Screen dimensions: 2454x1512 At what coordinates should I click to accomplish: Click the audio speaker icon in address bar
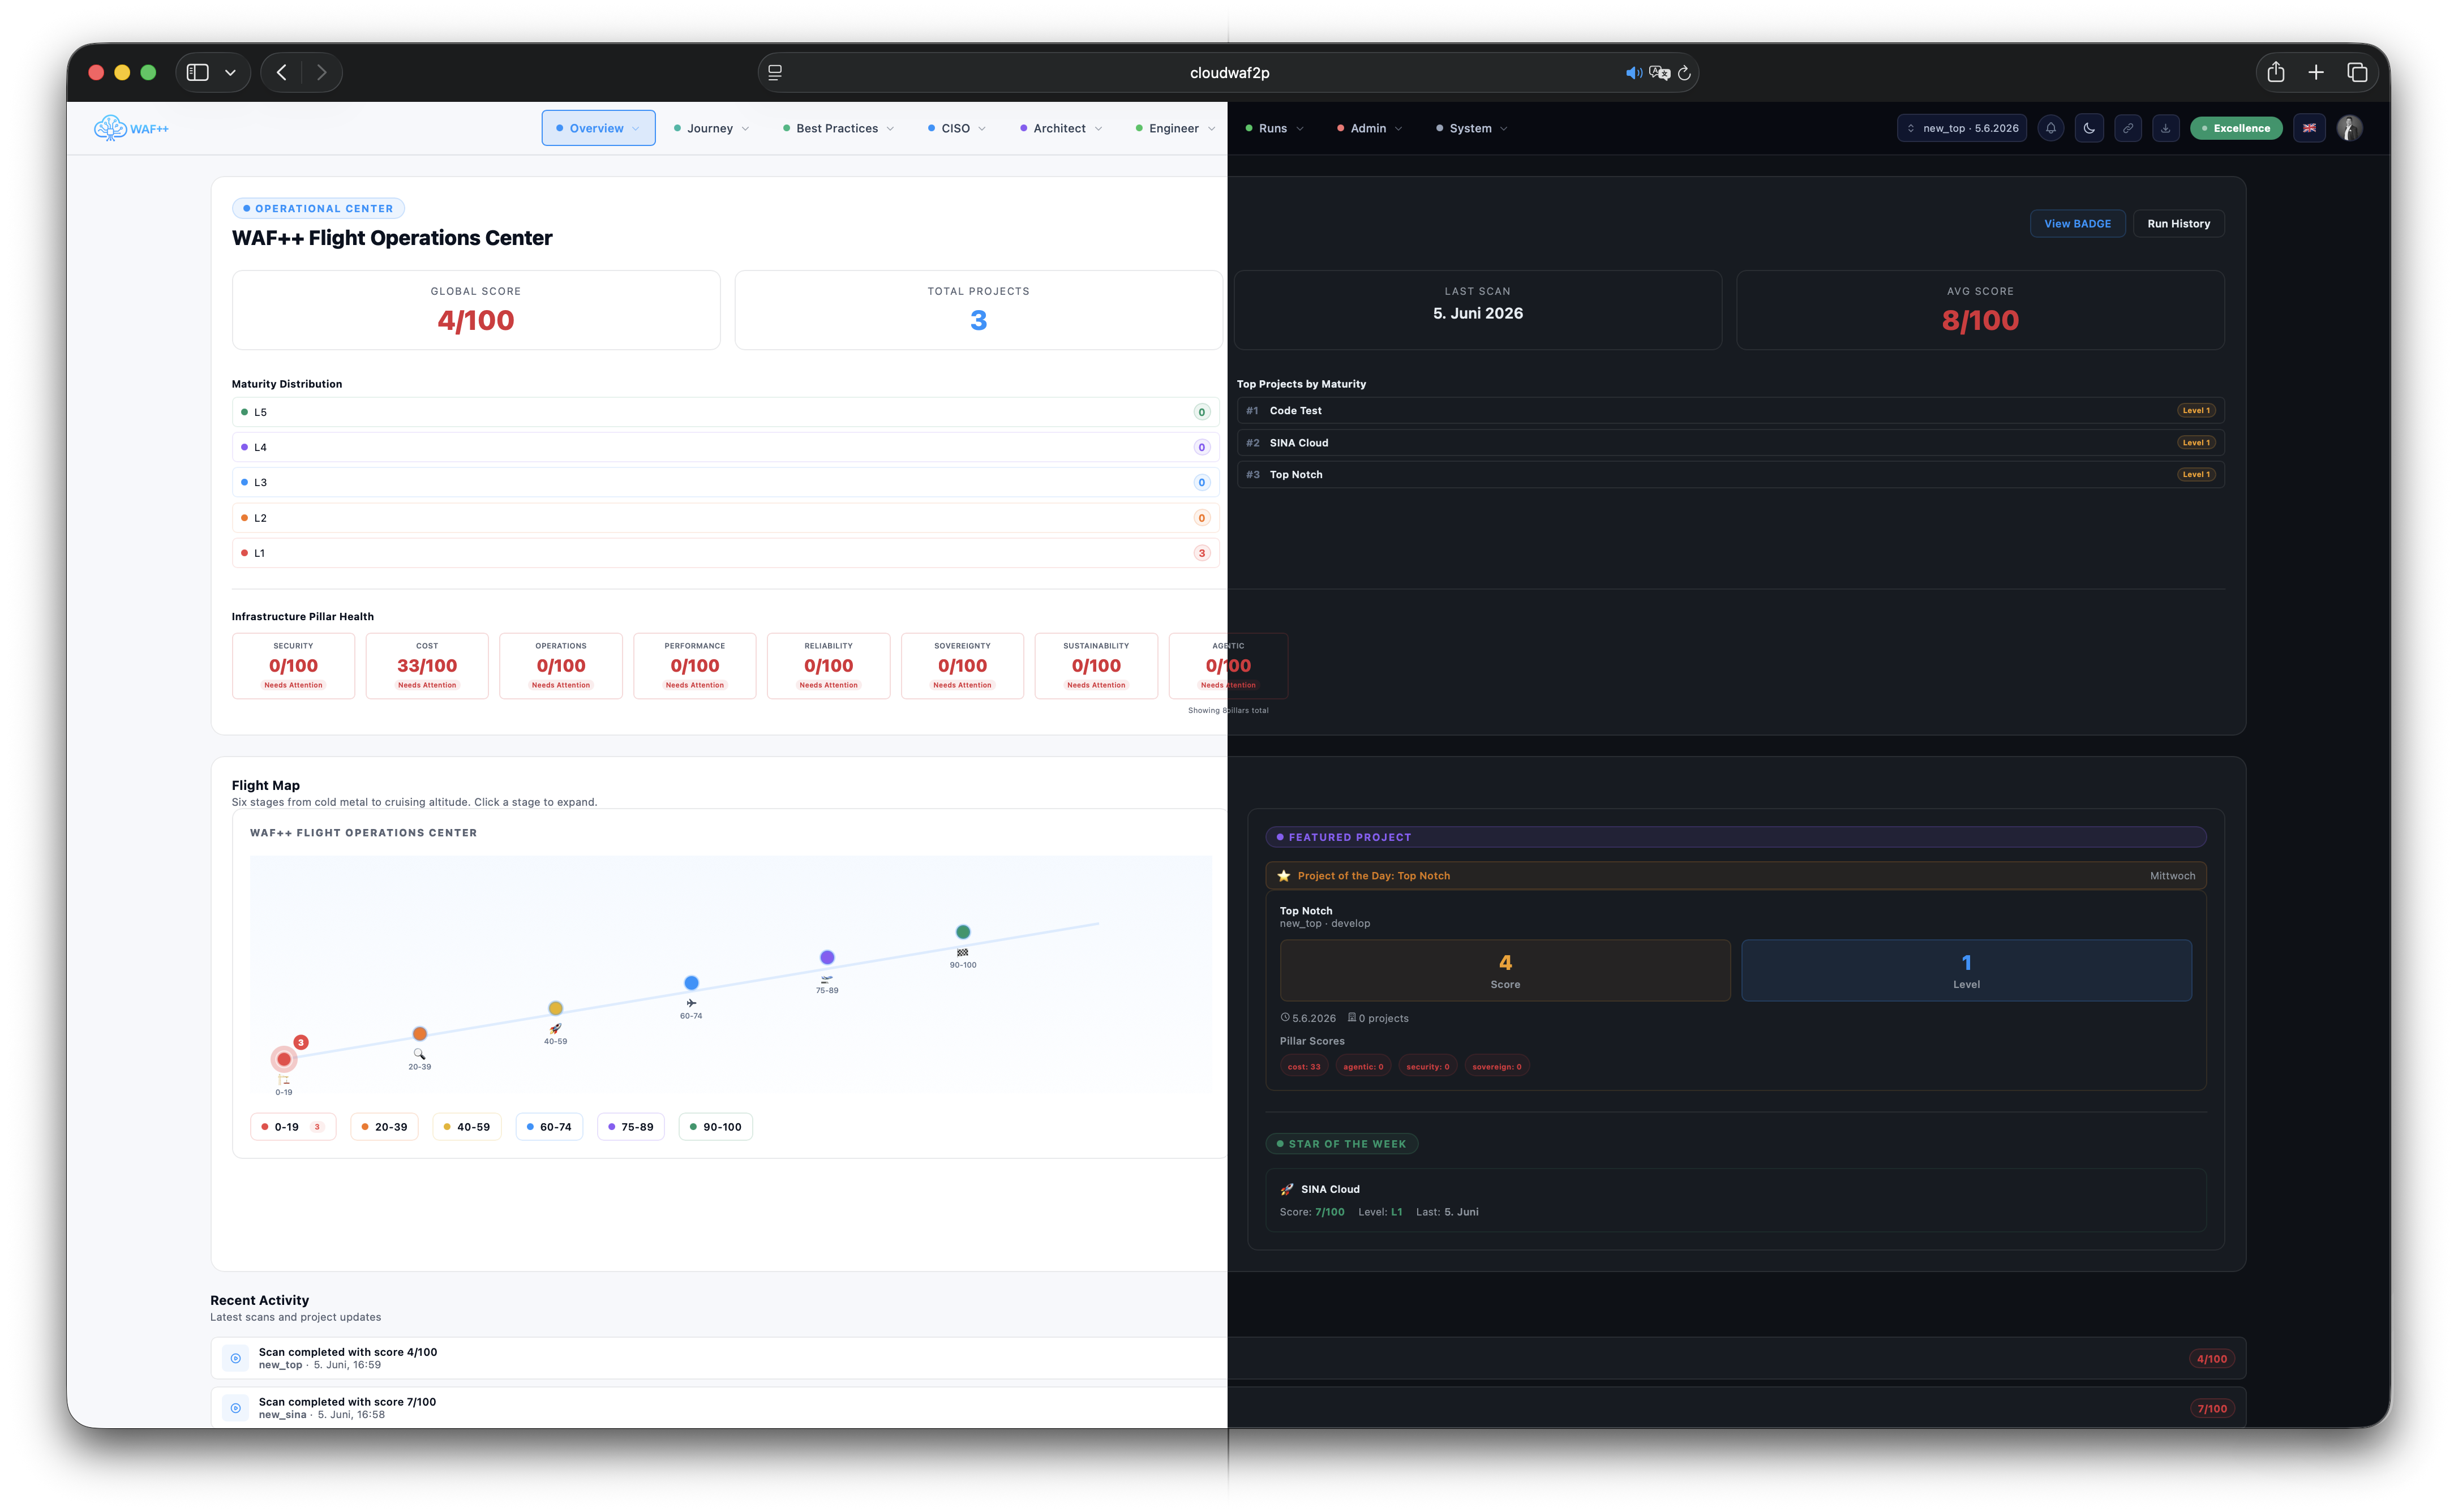1633,72
